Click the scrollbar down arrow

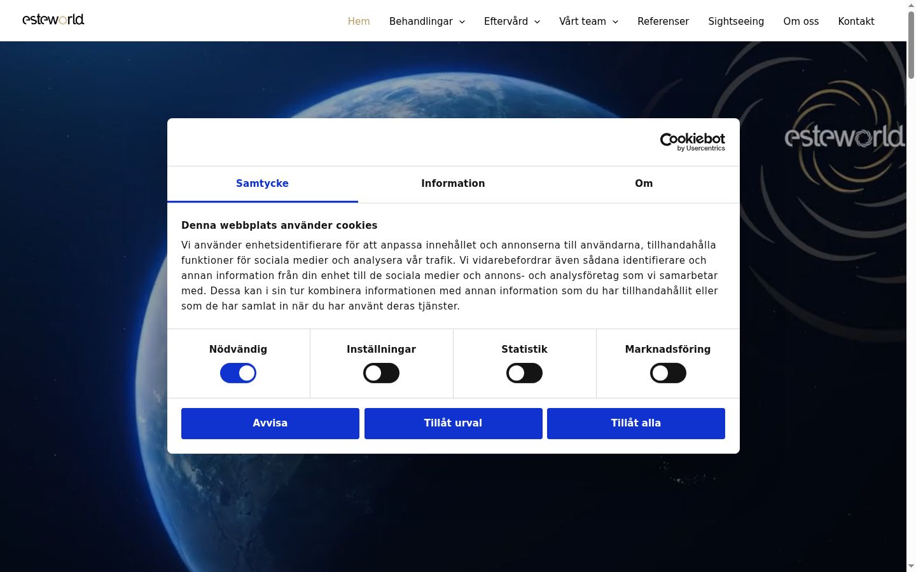point(911,566)
